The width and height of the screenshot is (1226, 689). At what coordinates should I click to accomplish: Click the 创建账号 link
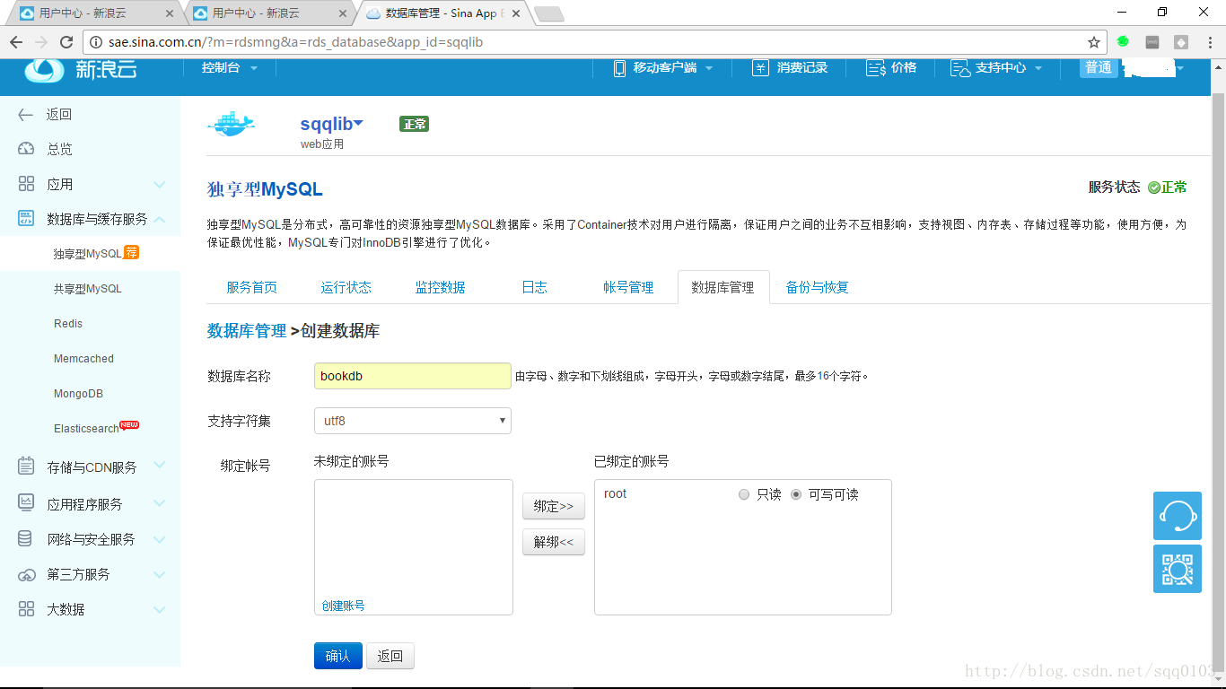(x=343, y=606)
